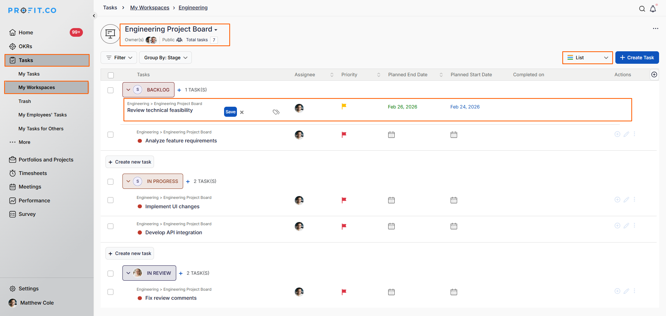Cancel editing with the X beside Save
Screen dimensions: 666x316
pyautogui.click(x=242, y=112)
